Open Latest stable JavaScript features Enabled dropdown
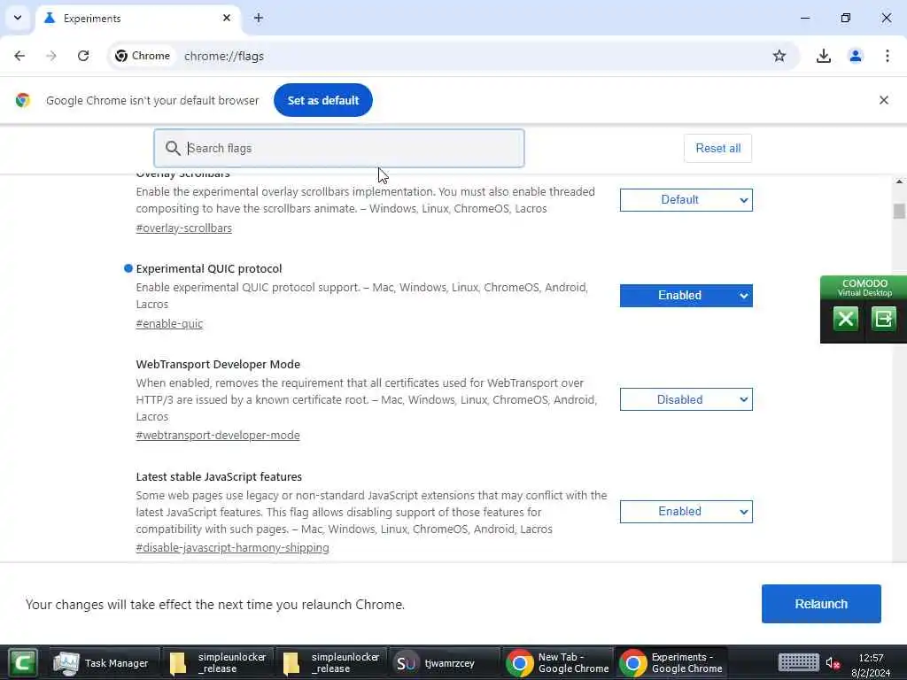Screen dimensions: 907x680 tap(686, 512)
